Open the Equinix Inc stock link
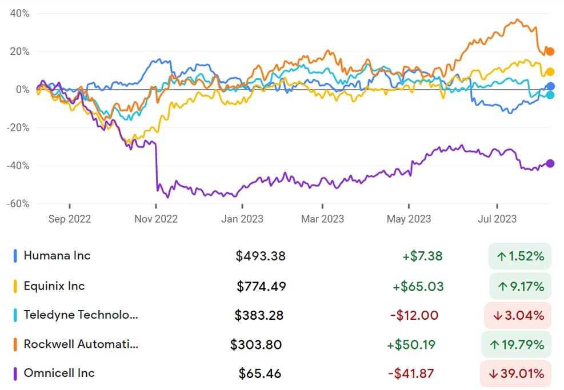 tap(54, 286)
